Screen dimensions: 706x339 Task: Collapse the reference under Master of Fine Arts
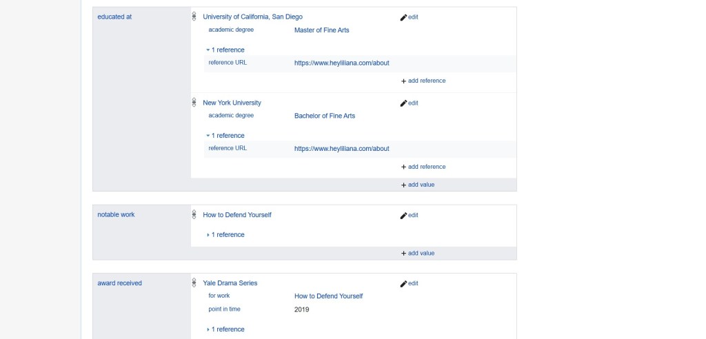225,50
